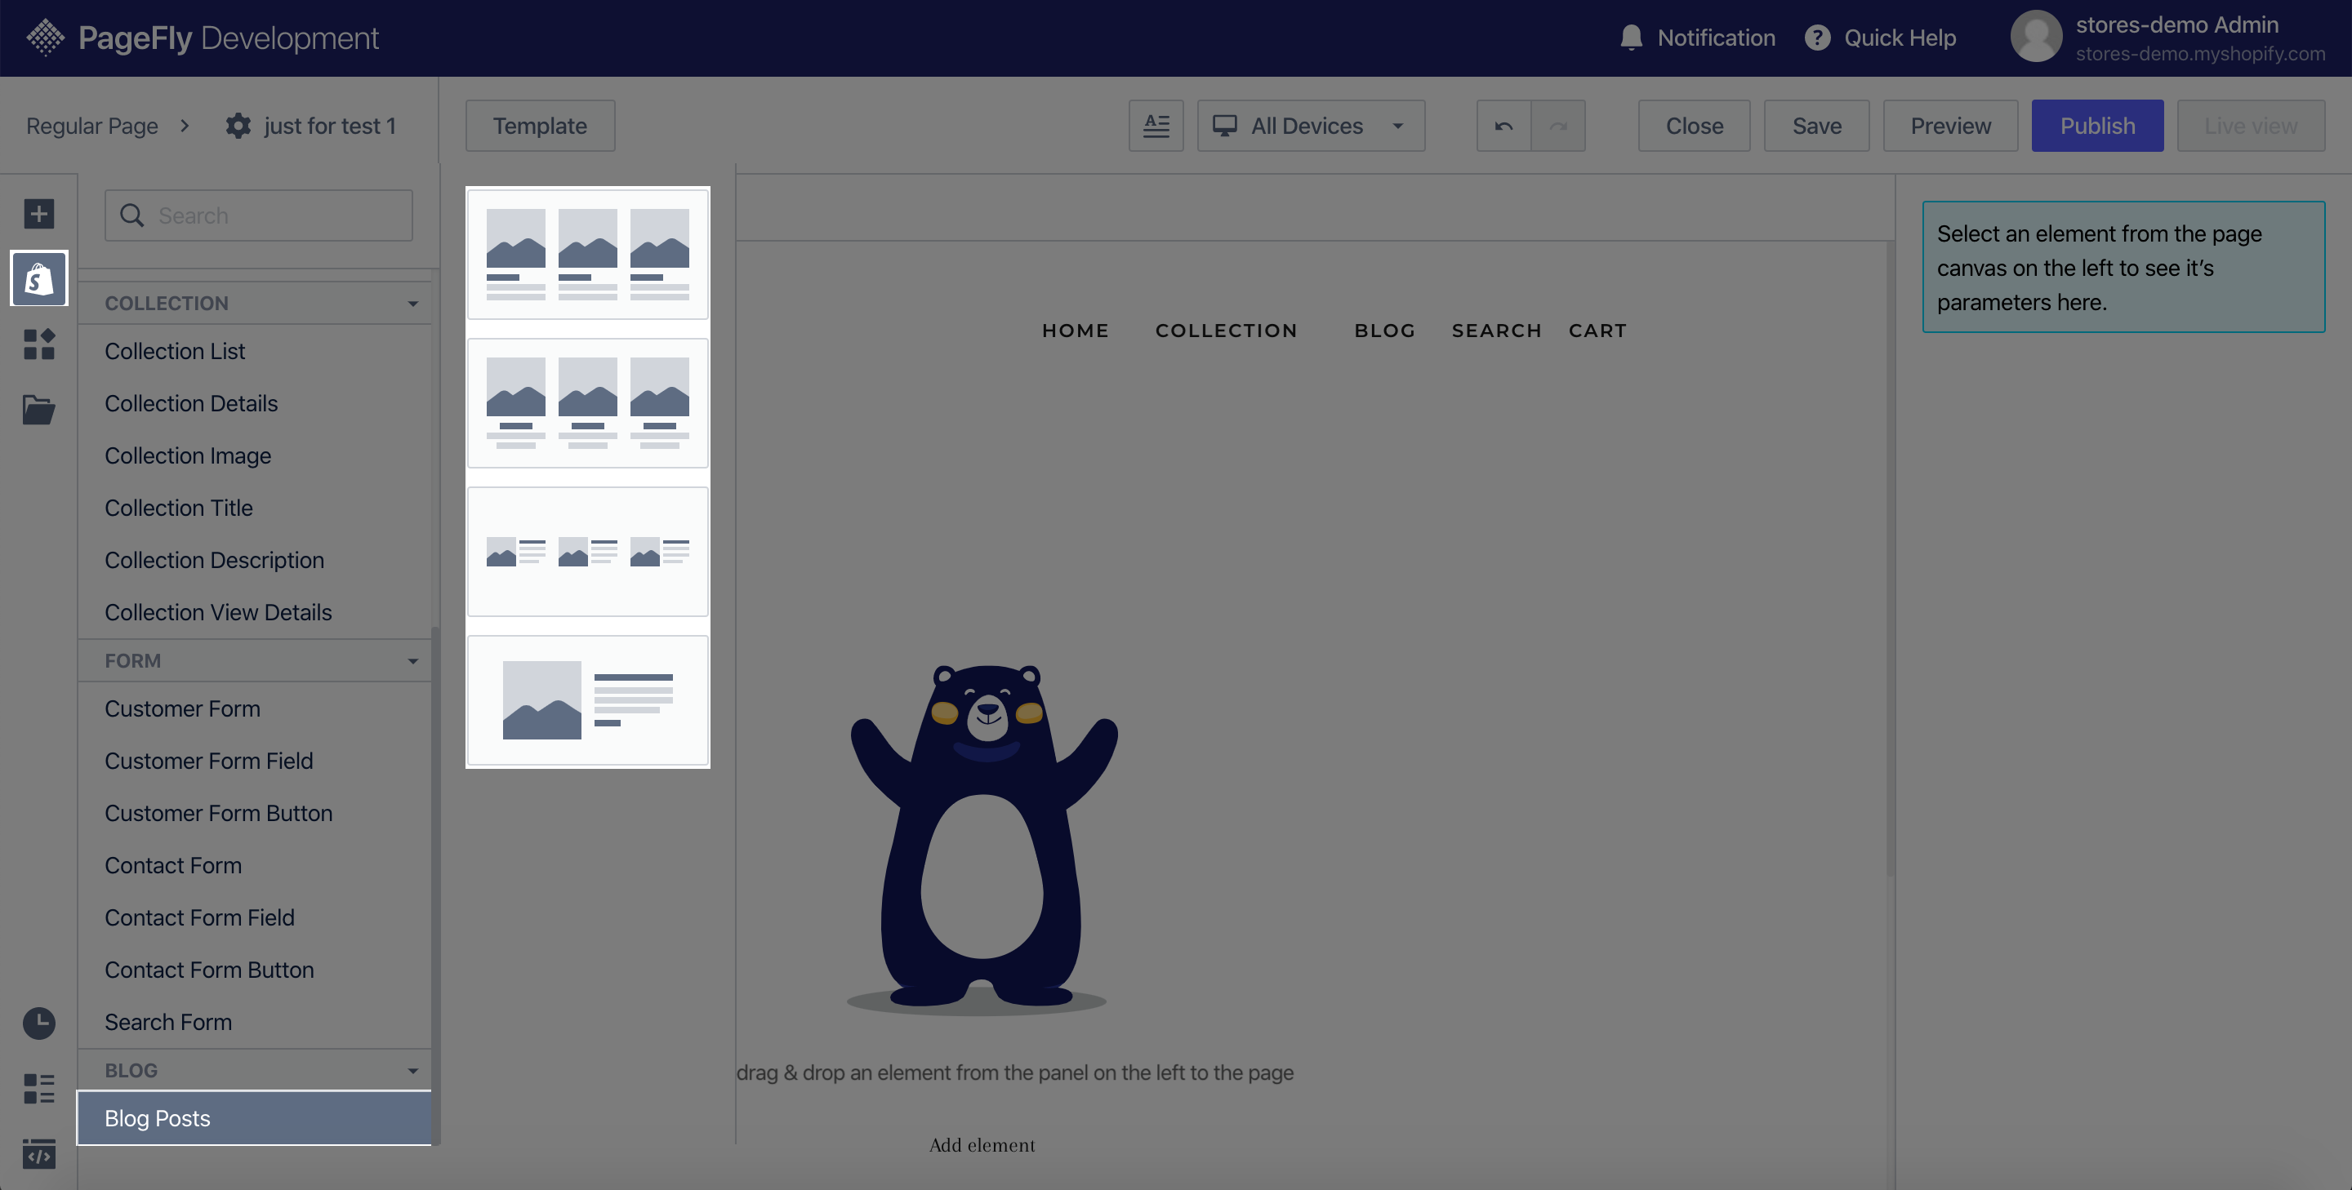
Task: Click the Template button
Action: (x=540, y=126)
